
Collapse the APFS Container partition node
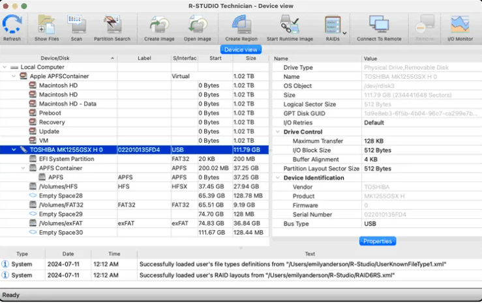click(23, 168)
